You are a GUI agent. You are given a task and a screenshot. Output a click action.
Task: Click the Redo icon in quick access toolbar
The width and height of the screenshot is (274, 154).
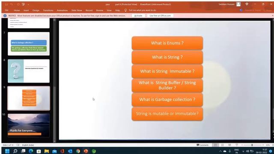pos(18,4)
